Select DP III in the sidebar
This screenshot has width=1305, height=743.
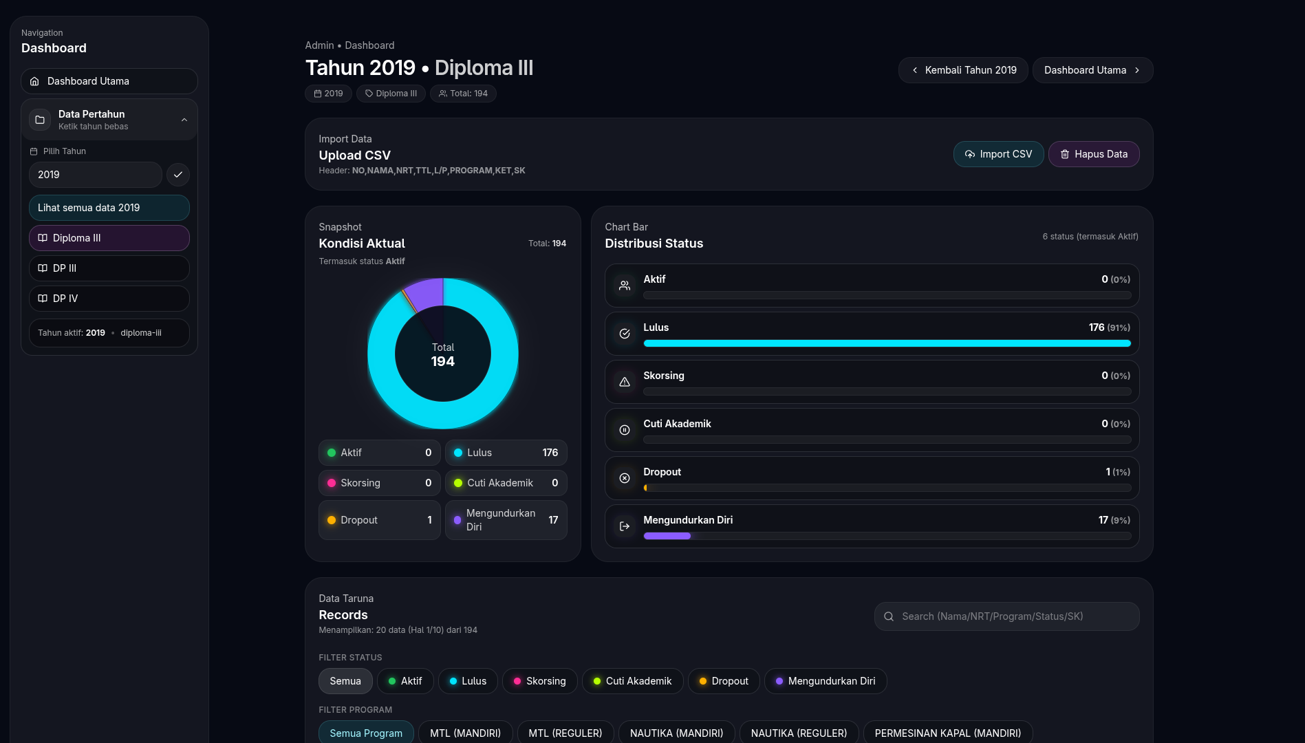(109, 268)
